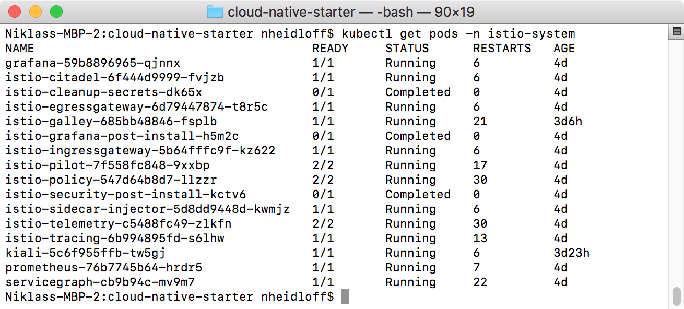Zoom the Terminal window with green button
Viewport: 684px width, 309px height.
coord(56,11)
